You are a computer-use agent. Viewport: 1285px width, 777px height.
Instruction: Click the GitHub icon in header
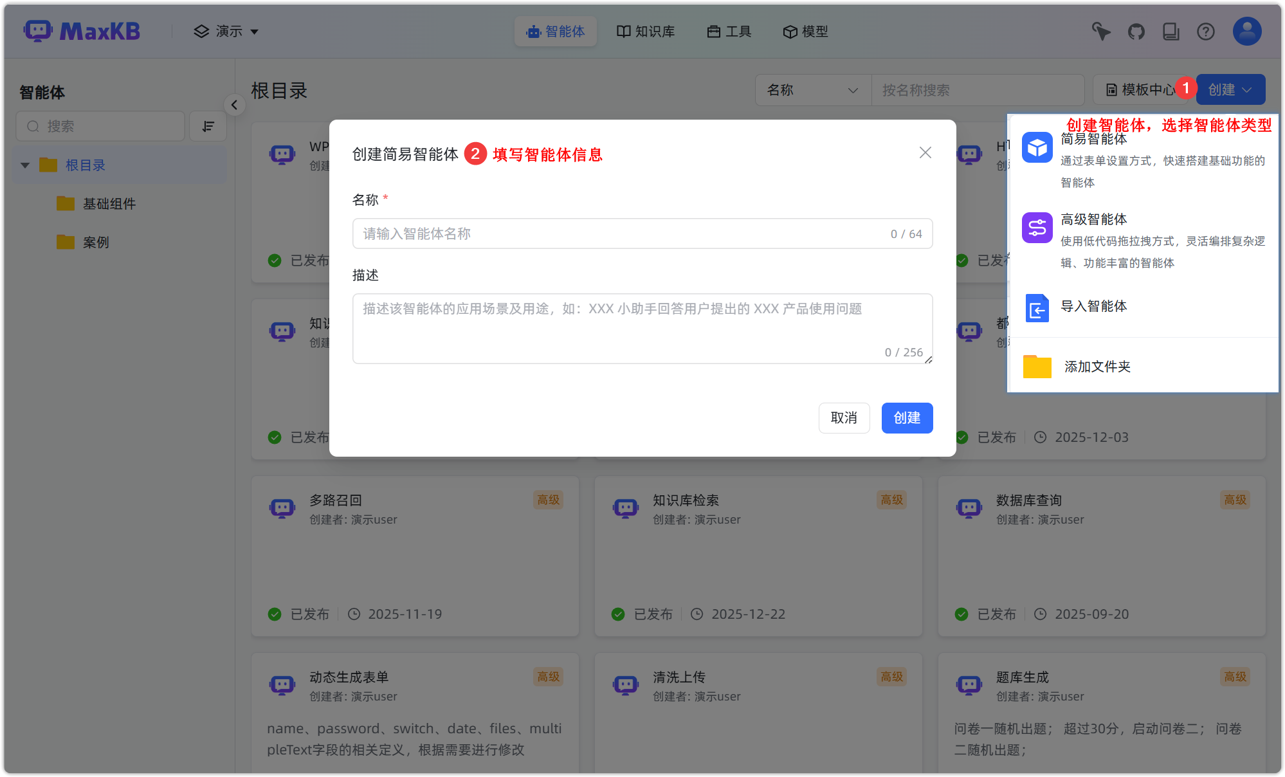[x=1136, y=32]
